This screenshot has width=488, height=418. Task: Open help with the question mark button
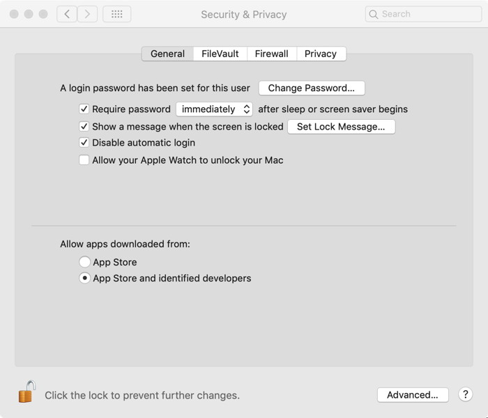click(x=466, y=394)
